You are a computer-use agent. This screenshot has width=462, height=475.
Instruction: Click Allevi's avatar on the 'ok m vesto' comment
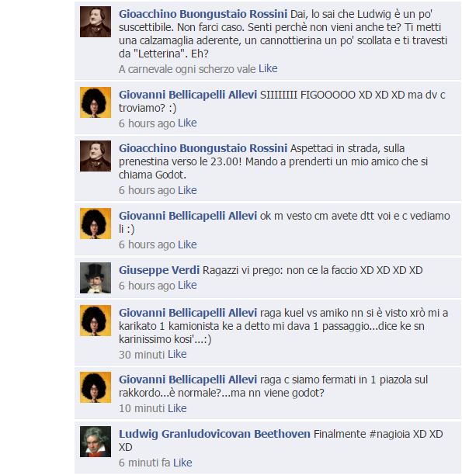tap(96, 224)
